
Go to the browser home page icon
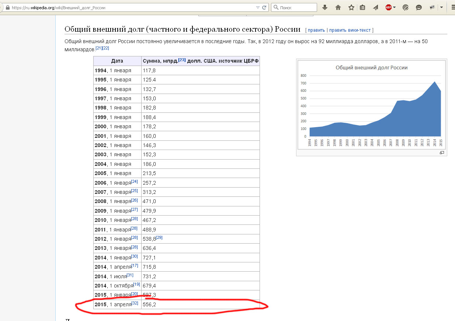coord(338,7)
